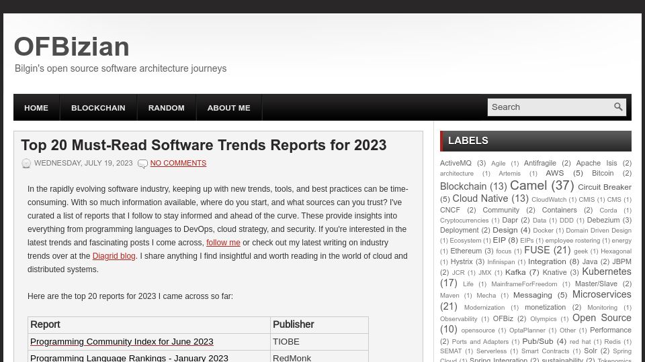The image size is (645, 362).
Task: Filter by the Pub/Sub label
Action: click(537, 341)
